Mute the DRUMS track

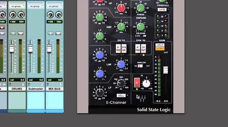coord(21,33)
